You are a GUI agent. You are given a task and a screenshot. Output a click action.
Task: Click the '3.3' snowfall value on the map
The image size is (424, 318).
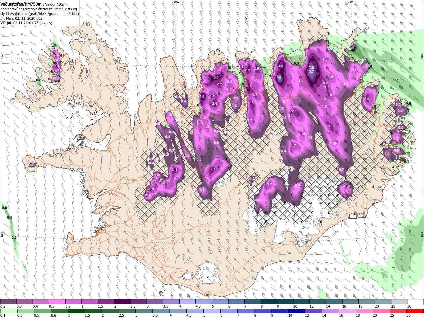(x=202, y=97)
